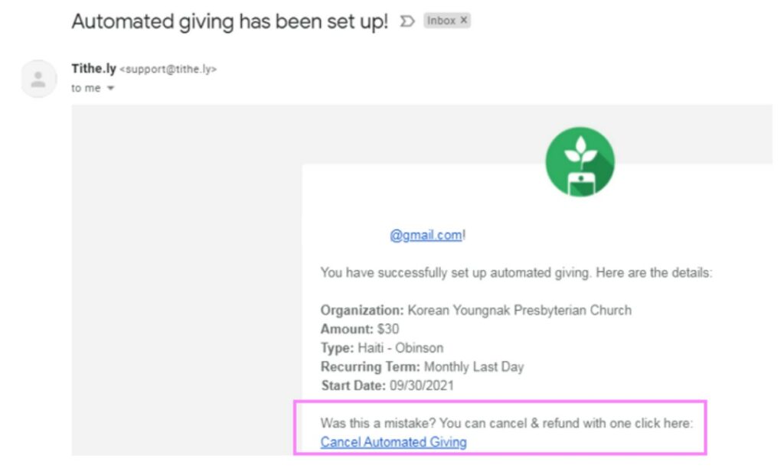Select the support@tithe.ly sender address
The height and width of the screenshot is (475, 784).
tap(168, 70)
